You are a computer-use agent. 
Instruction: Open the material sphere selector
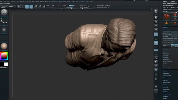[x=4, y=46]
